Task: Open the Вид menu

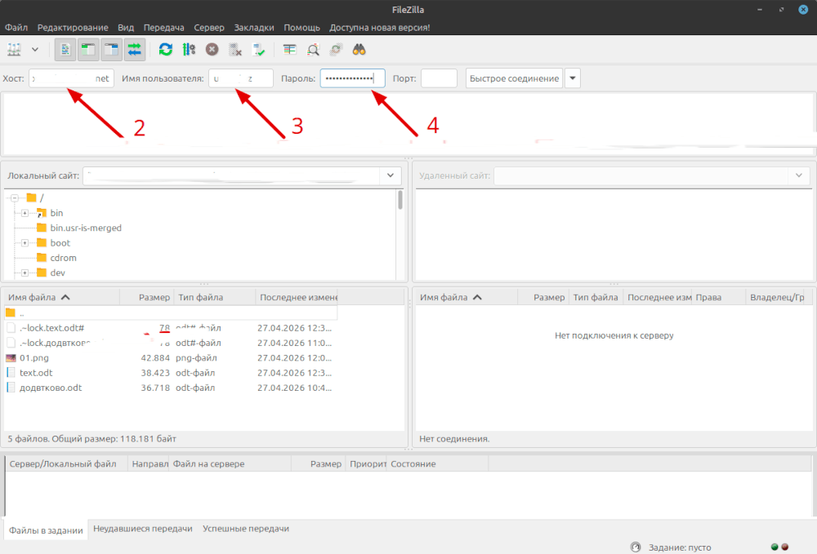Action: 126,28
